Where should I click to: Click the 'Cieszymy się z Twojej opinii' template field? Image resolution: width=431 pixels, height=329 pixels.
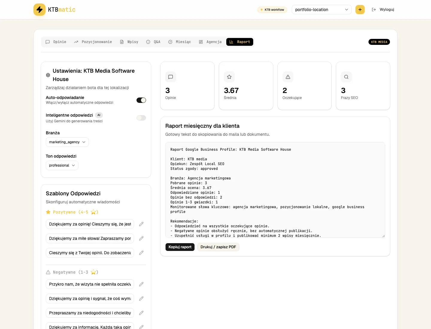pyautogui.click(x=90, y=253)
